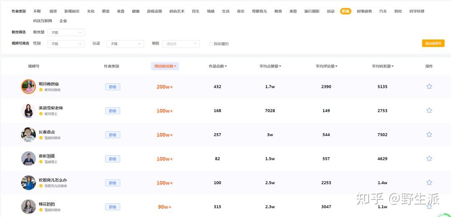Screen dimensions: 451x217
Task: Select the 汽车 category
Action: (383, 12)
